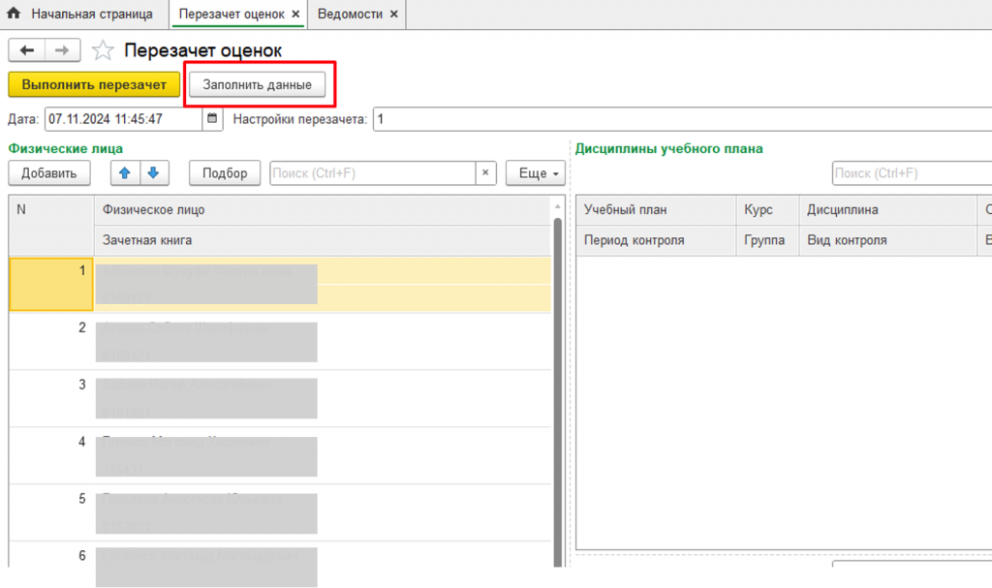Add page to favorites with star icon
The width and height of the screenshot is (992, 588).
point(102,50)
